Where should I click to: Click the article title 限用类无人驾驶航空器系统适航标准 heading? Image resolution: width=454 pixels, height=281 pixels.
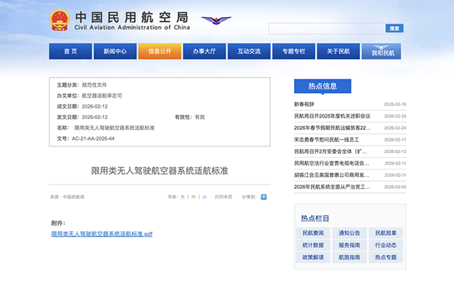pos(160,171)
